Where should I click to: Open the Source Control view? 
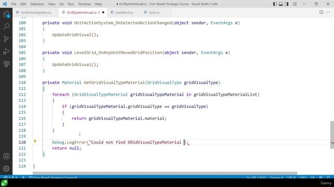[6, 39]
